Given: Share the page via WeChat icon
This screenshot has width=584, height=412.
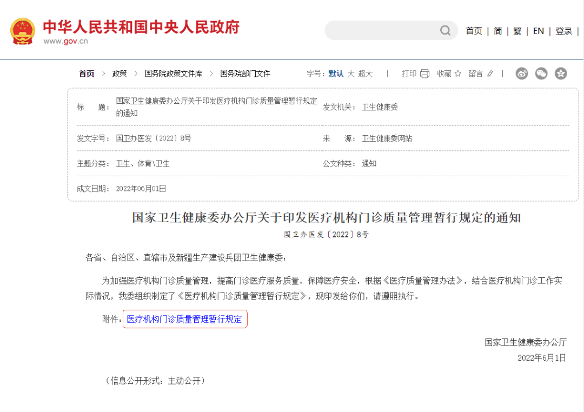Looking at the screenshot, I should [x=541, y=74].
